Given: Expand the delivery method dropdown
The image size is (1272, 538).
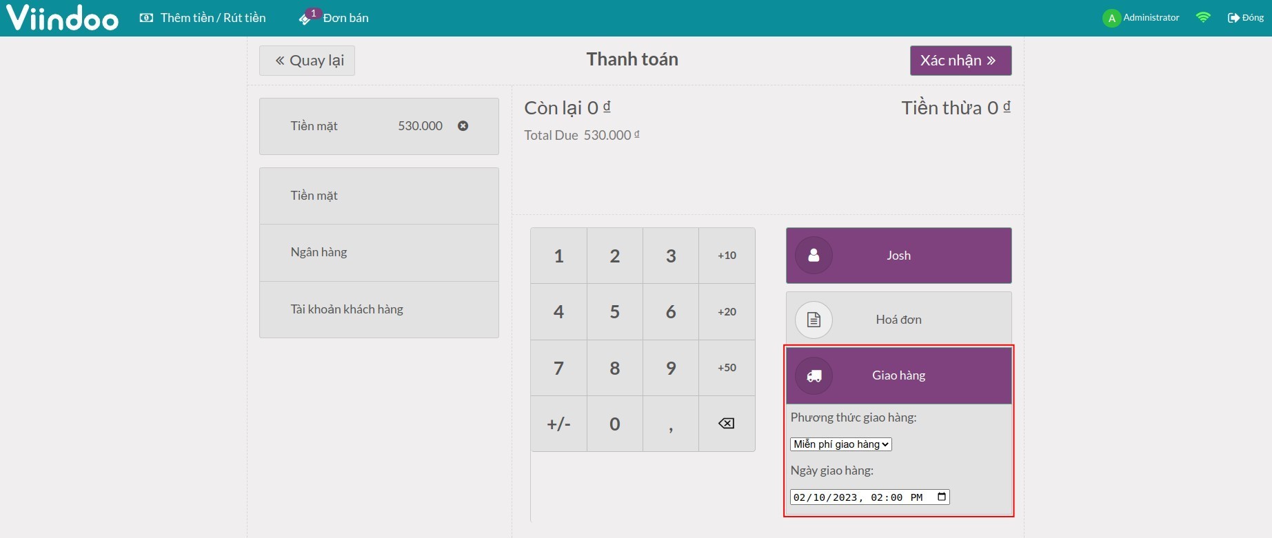Looking at the screenshot, I should click(x=840, y=444).
